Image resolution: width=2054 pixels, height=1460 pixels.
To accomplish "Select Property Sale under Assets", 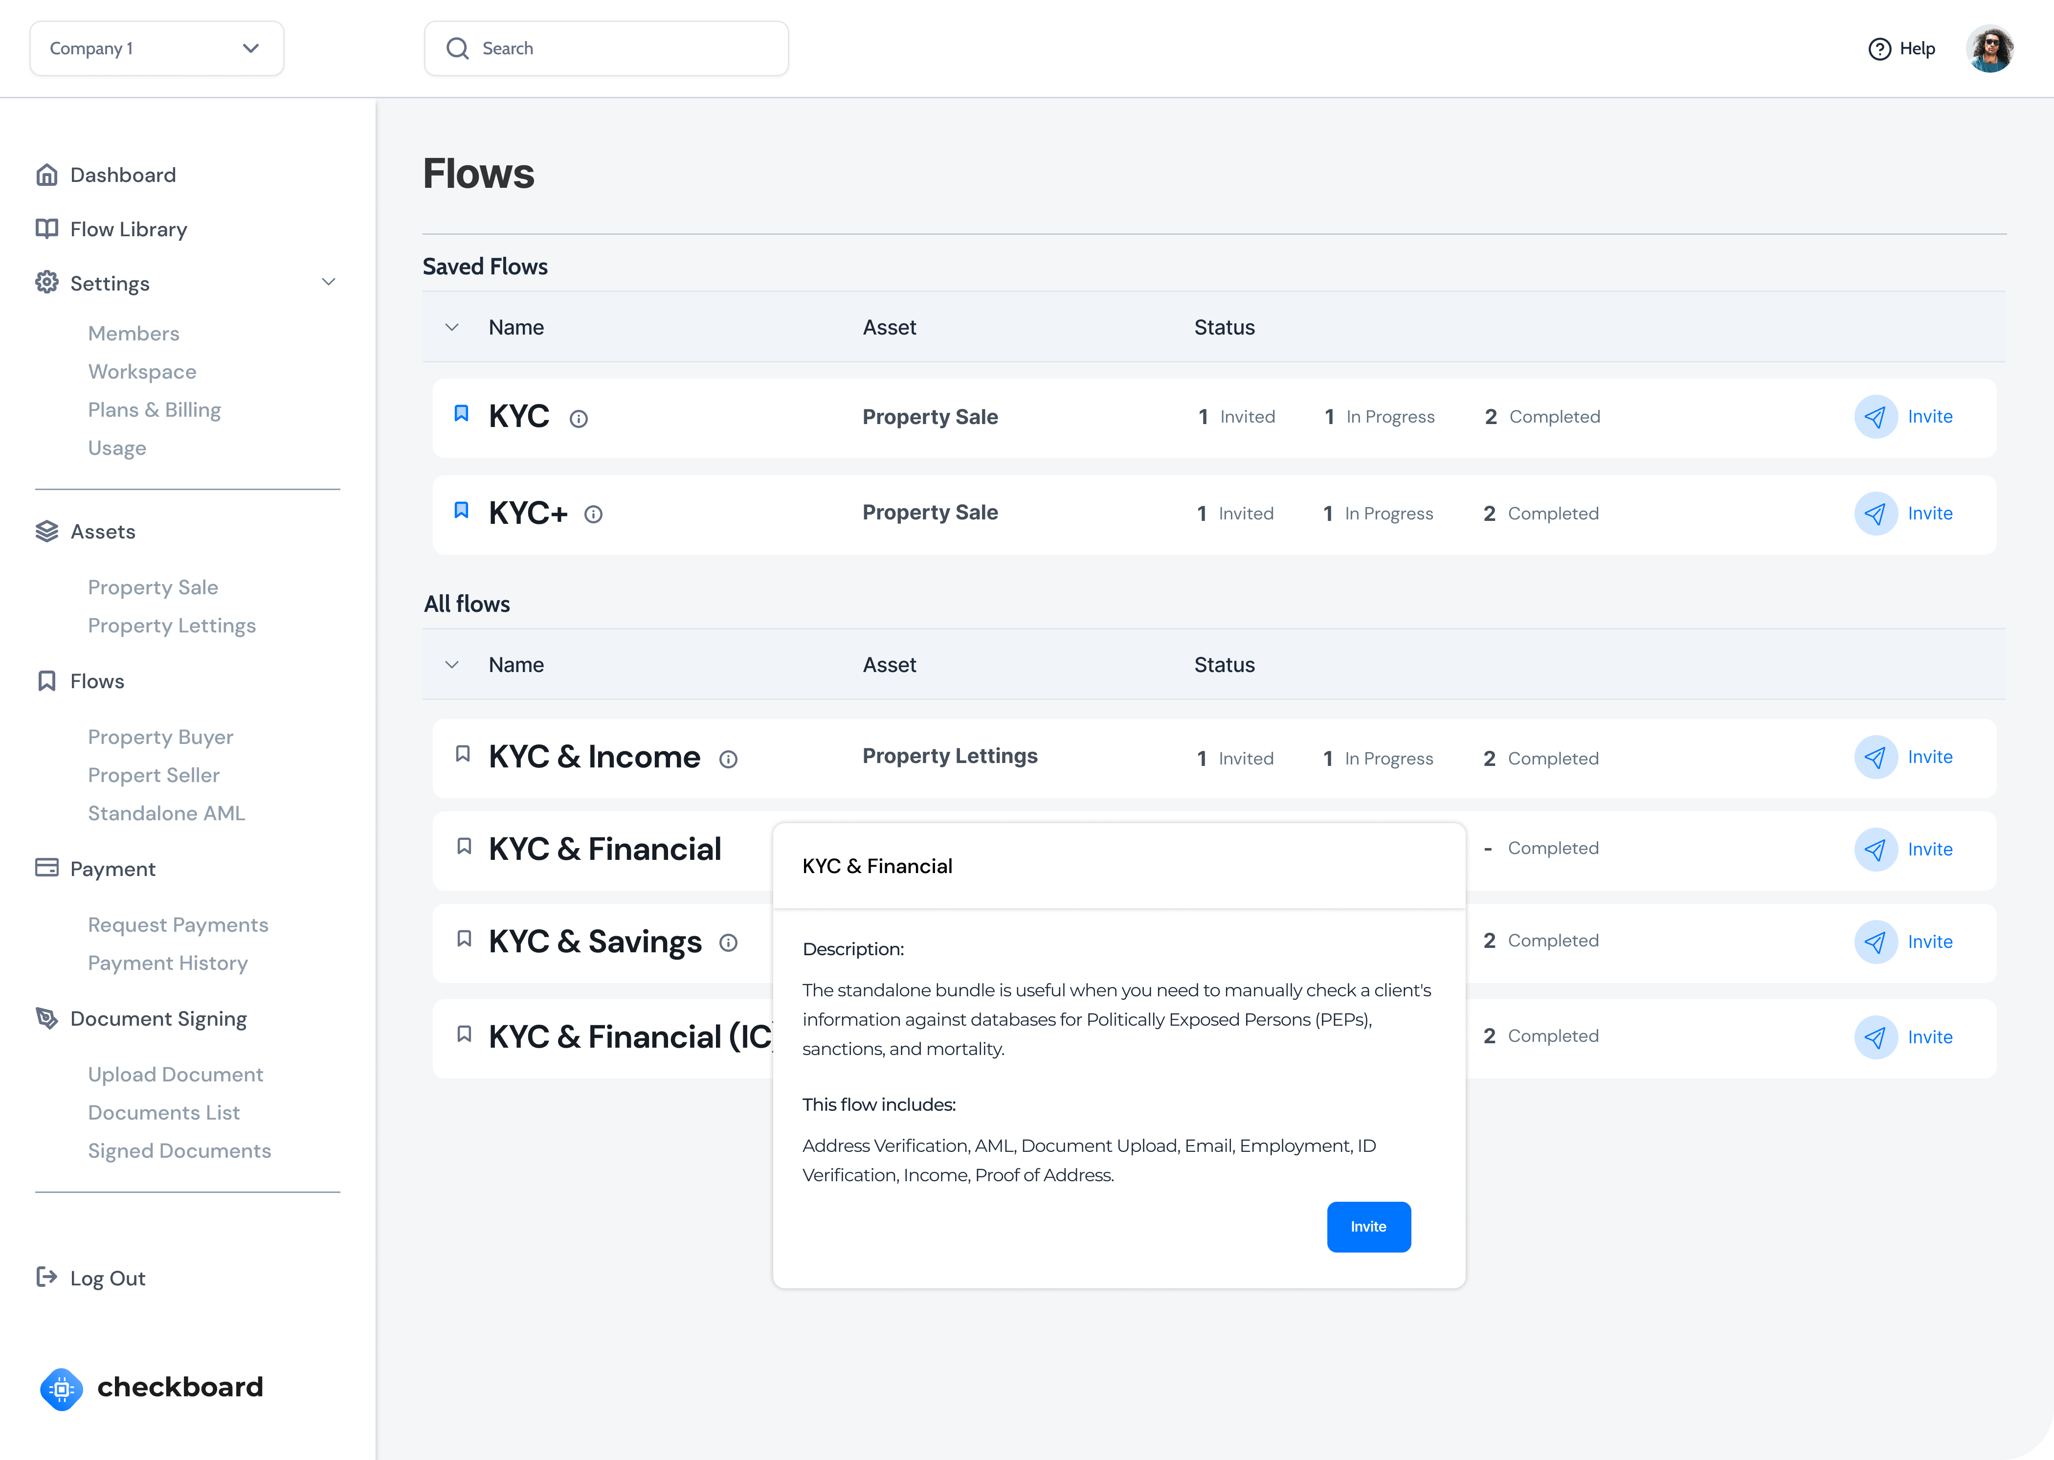I will 153,587.
